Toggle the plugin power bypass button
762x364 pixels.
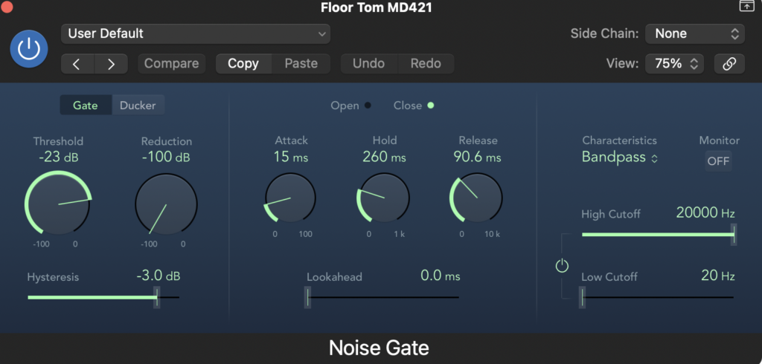28,49
